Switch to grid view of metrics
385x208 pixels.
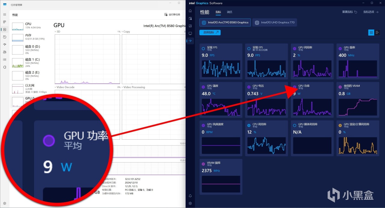coord(371,33)
